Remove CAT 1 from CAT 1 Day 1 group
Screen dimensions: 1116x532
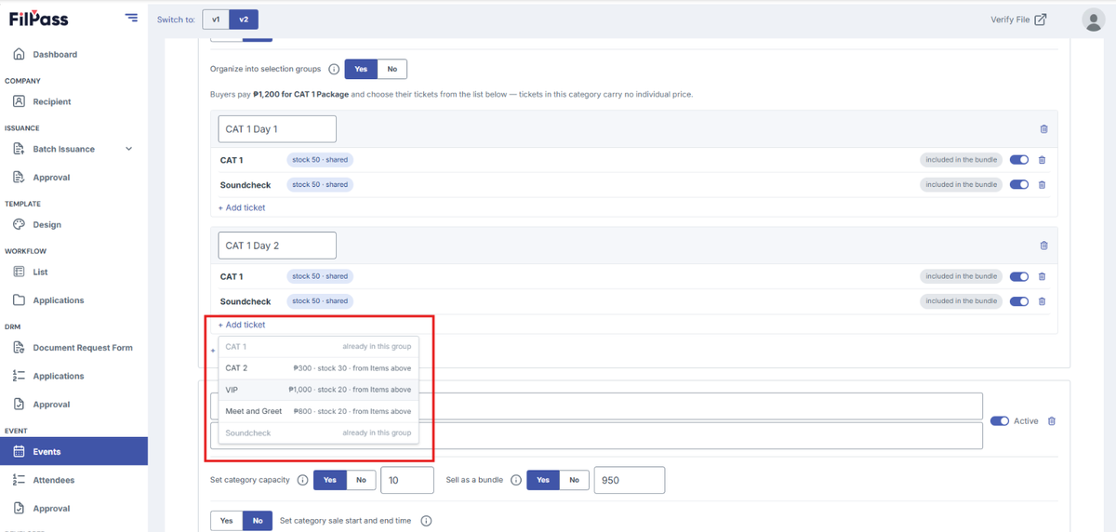coord(1042,160)
